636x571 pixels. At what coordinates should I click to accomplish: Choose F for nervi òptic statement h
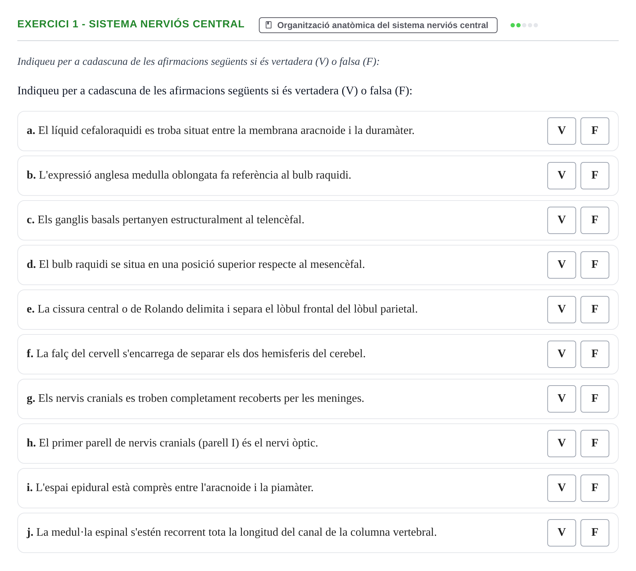pos(595,444)
